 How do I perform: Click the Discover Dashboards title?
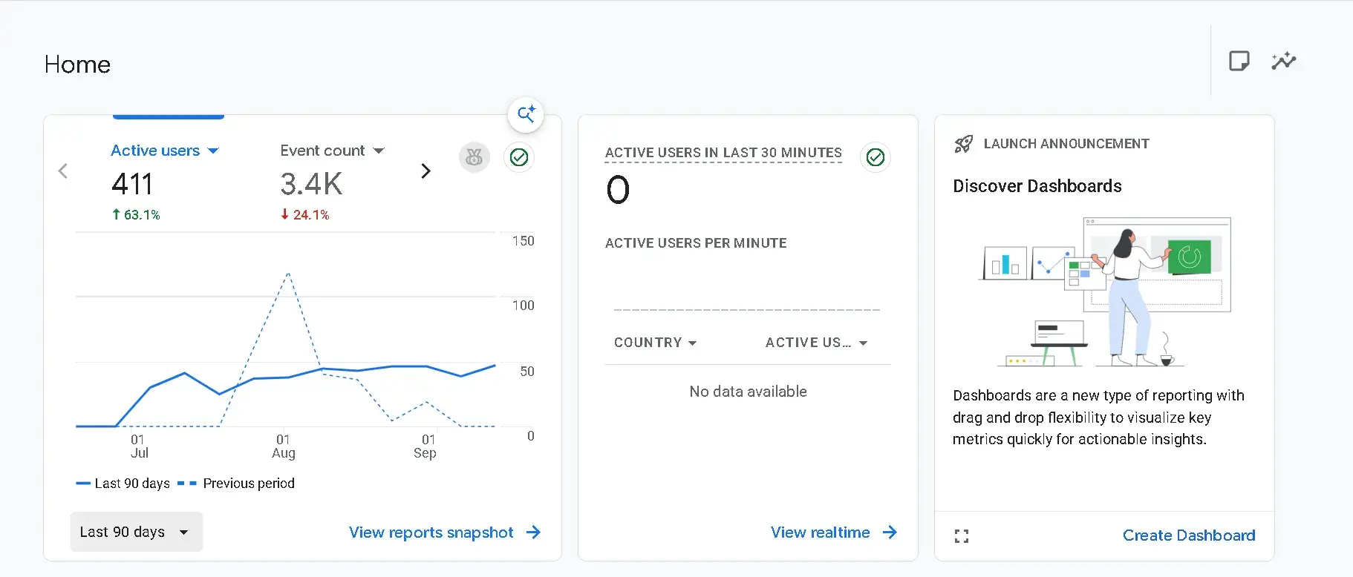(1037, 186)
